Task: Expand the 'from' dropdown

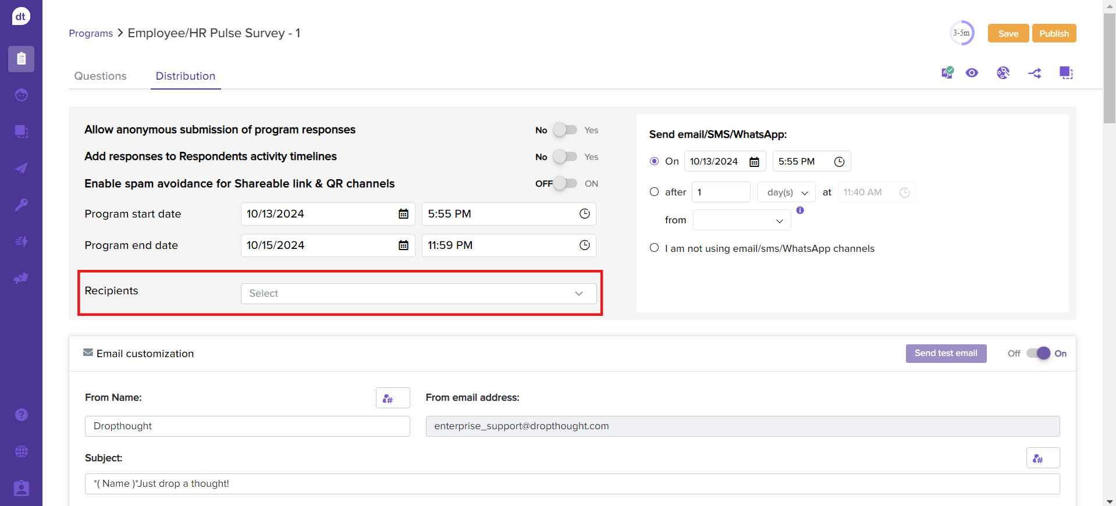Action: click(741, 220)
